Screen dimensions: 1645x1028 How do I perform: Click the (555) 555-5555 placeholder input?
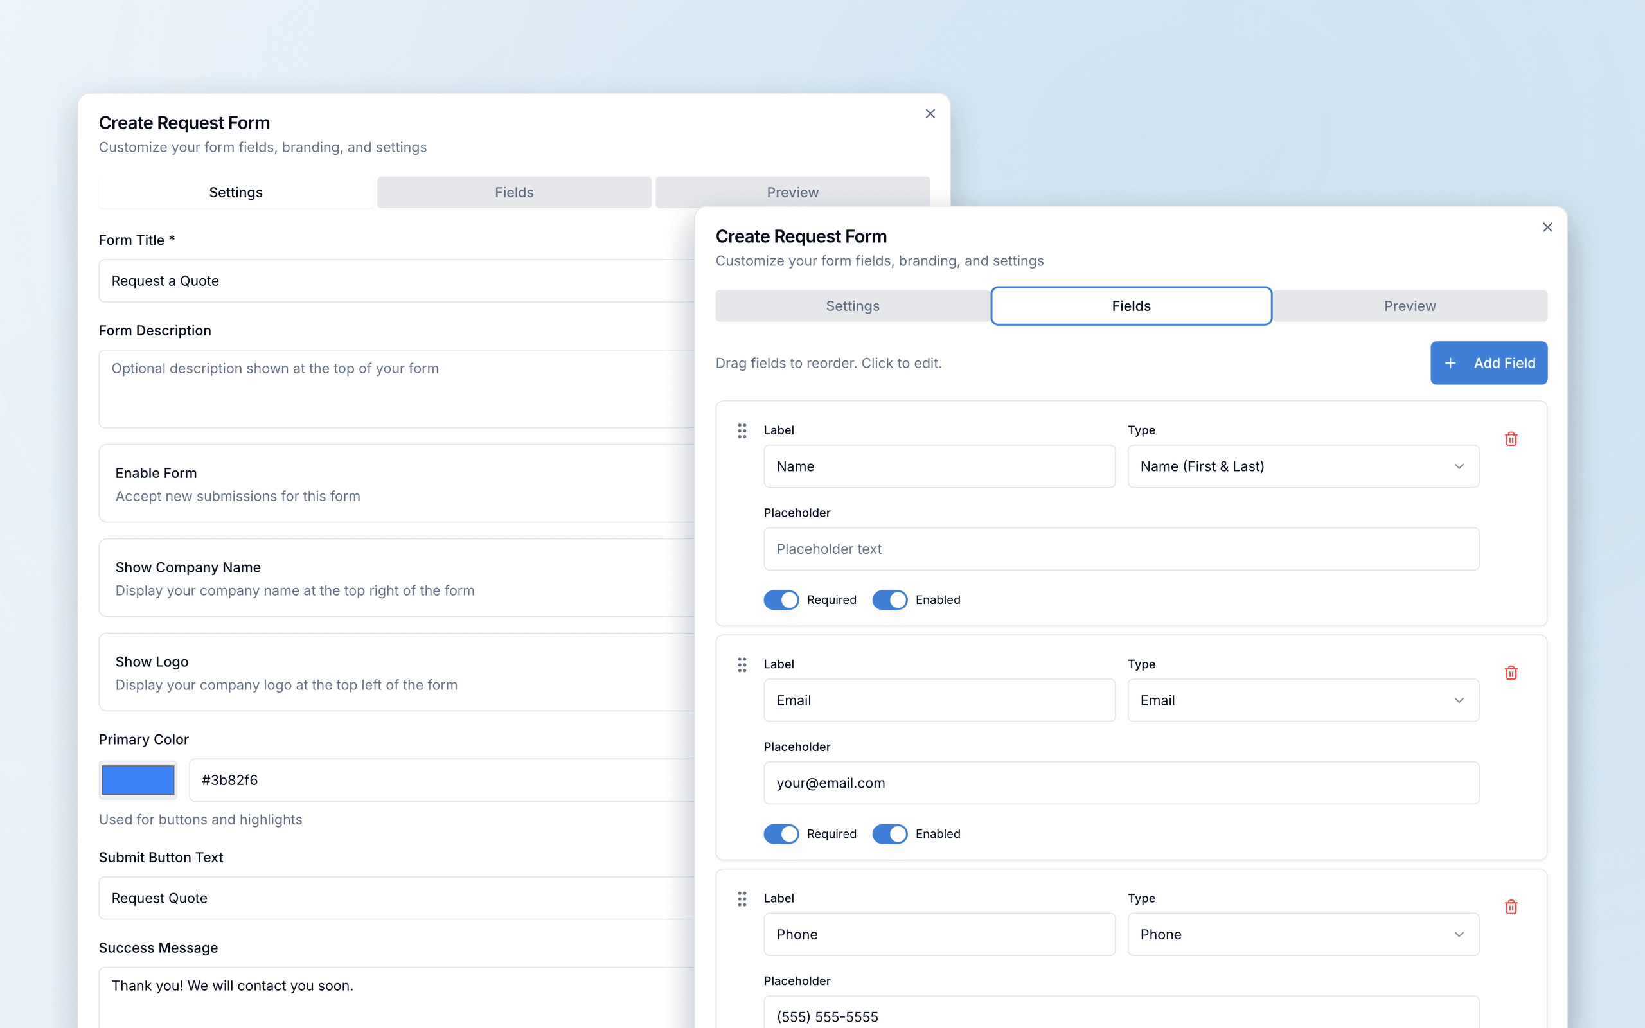tap(1121, 1013)
